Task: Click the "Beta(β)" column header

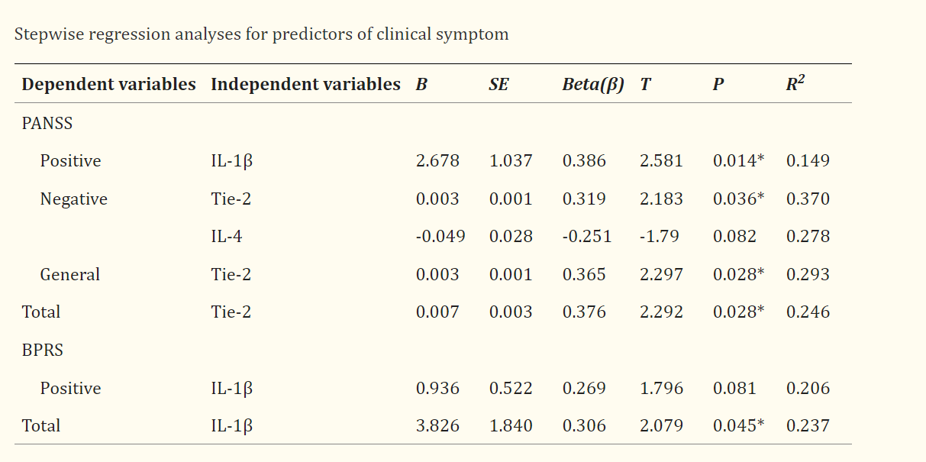Action: 593,85
